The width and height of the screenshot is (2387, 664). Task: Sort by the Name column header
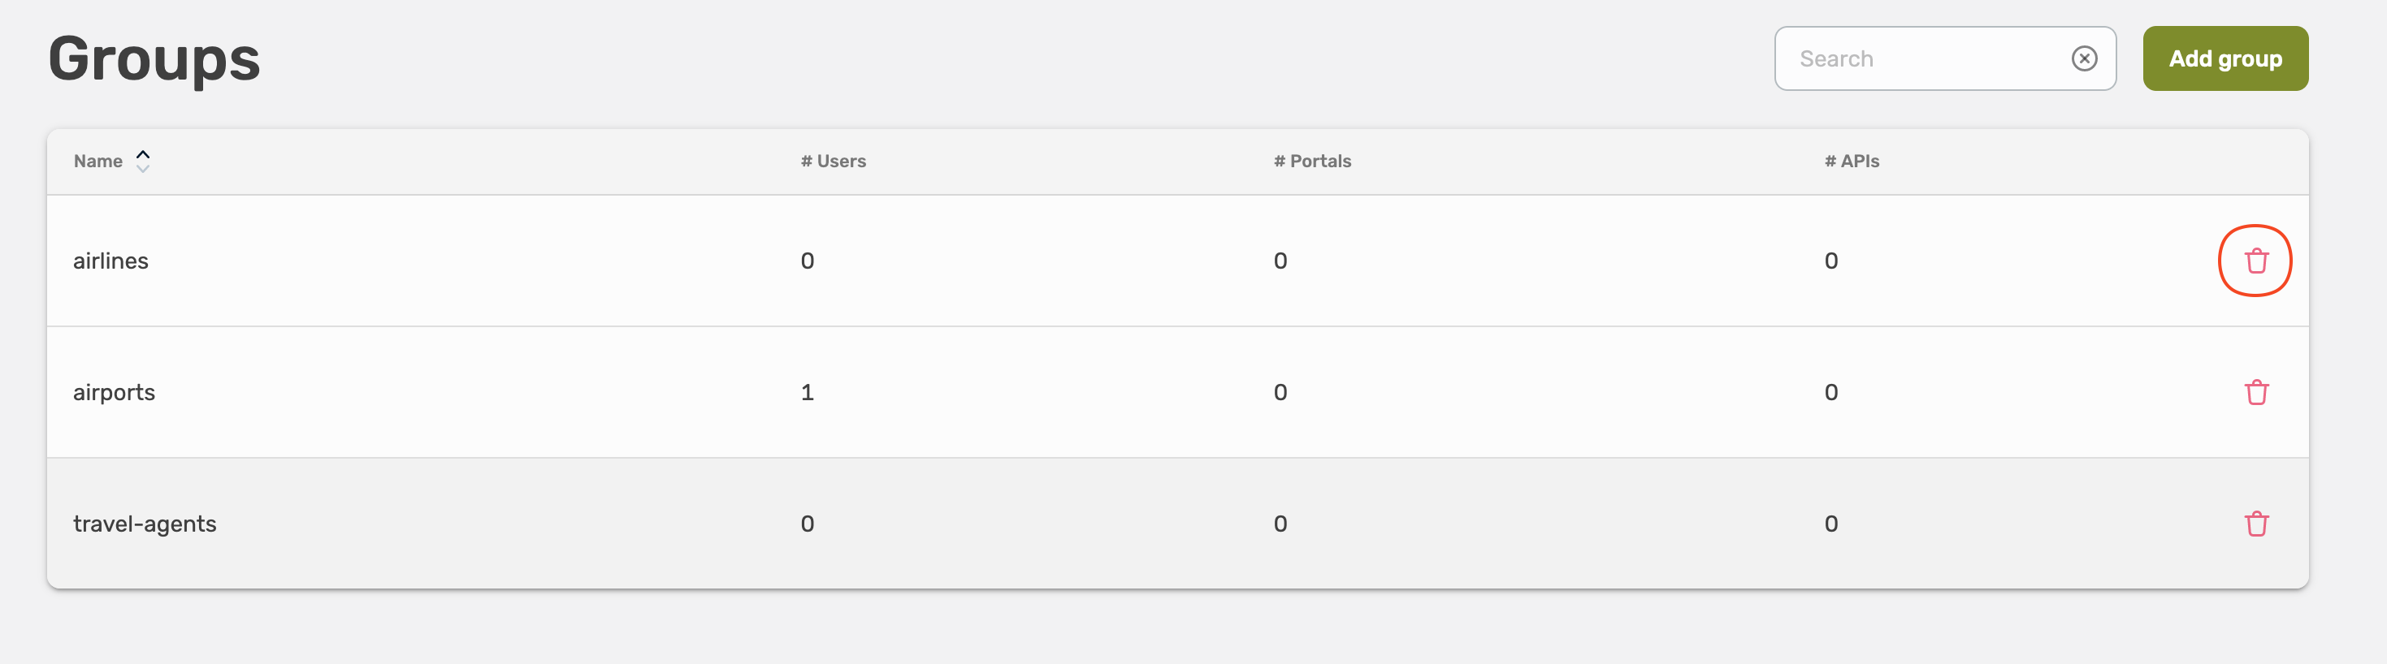[x=98, y=162]
